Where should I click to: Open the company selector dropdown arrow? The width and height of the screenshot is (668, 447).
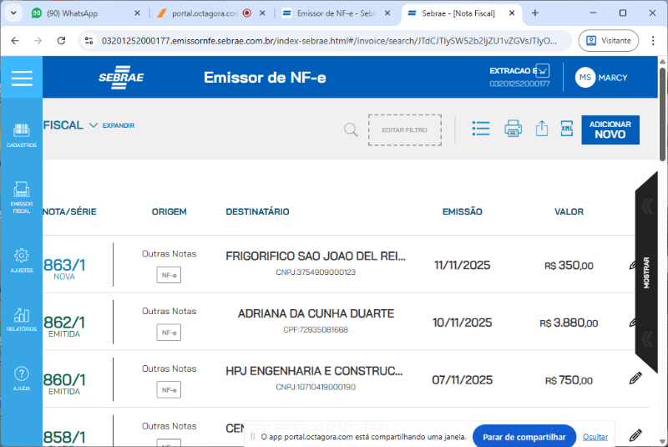pos(543,71)
